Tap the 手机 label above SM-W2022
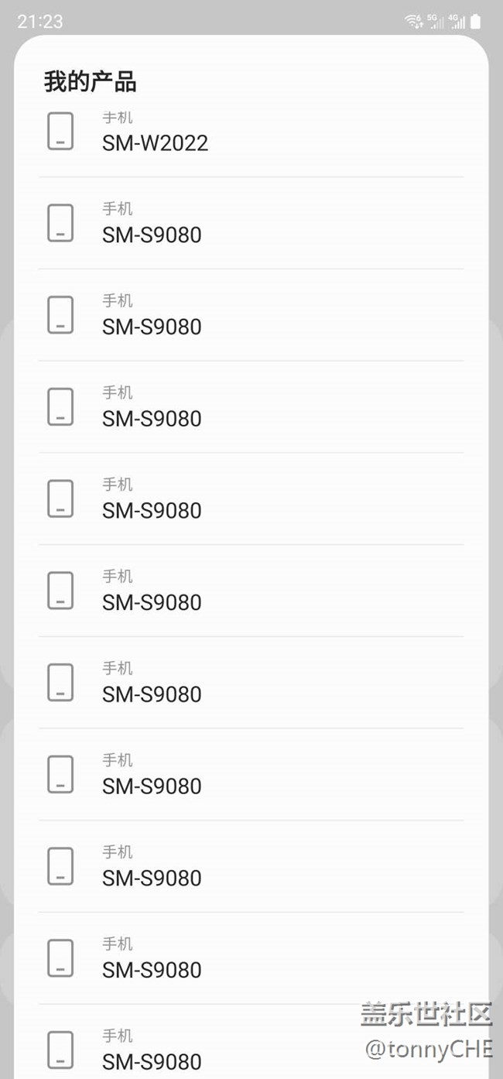 pyautogui.click(x=118, y=118)
